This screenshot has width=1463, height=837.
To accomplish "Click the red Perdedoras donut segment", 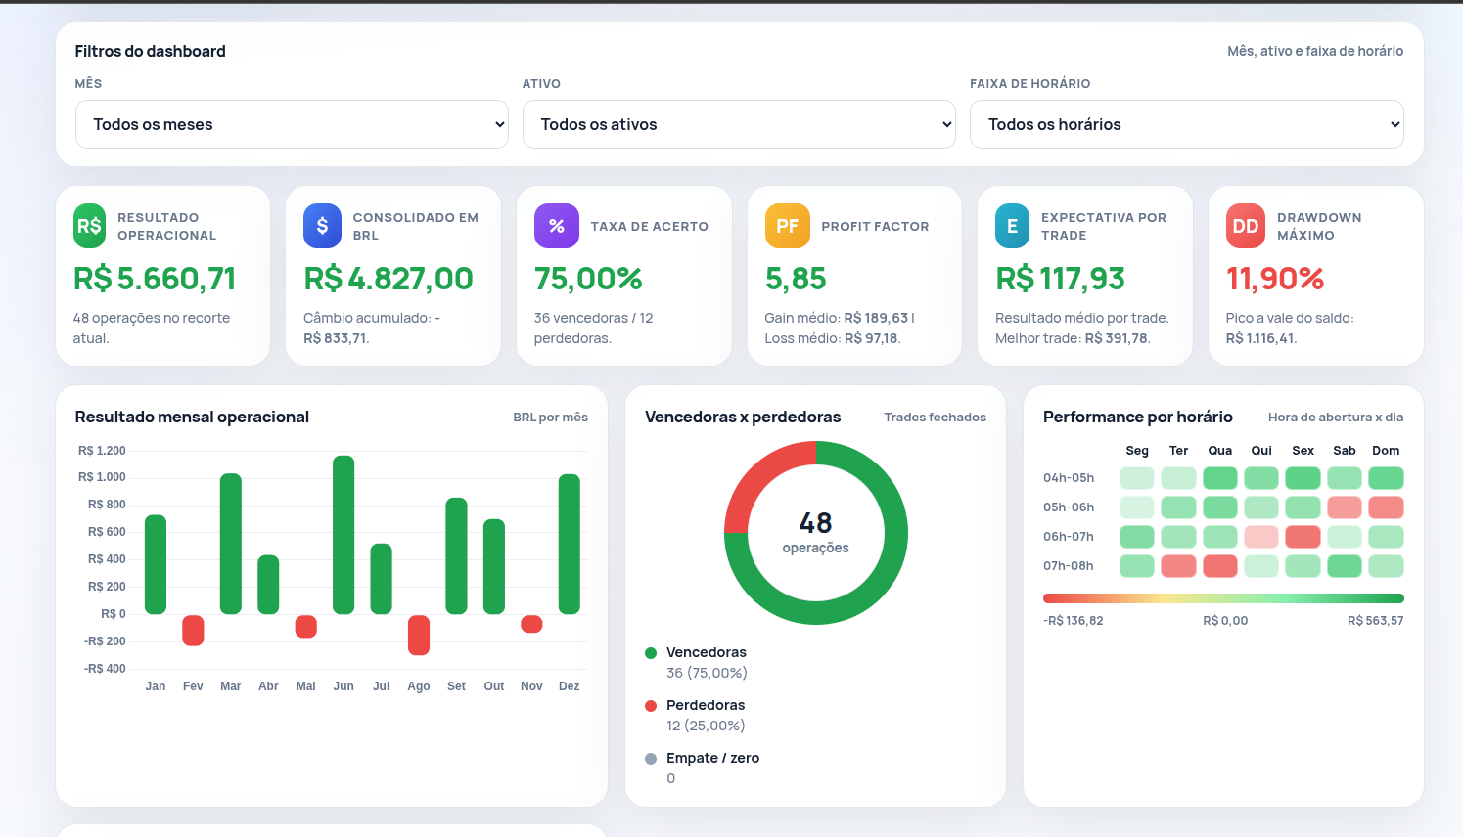I will click(757, 474).
